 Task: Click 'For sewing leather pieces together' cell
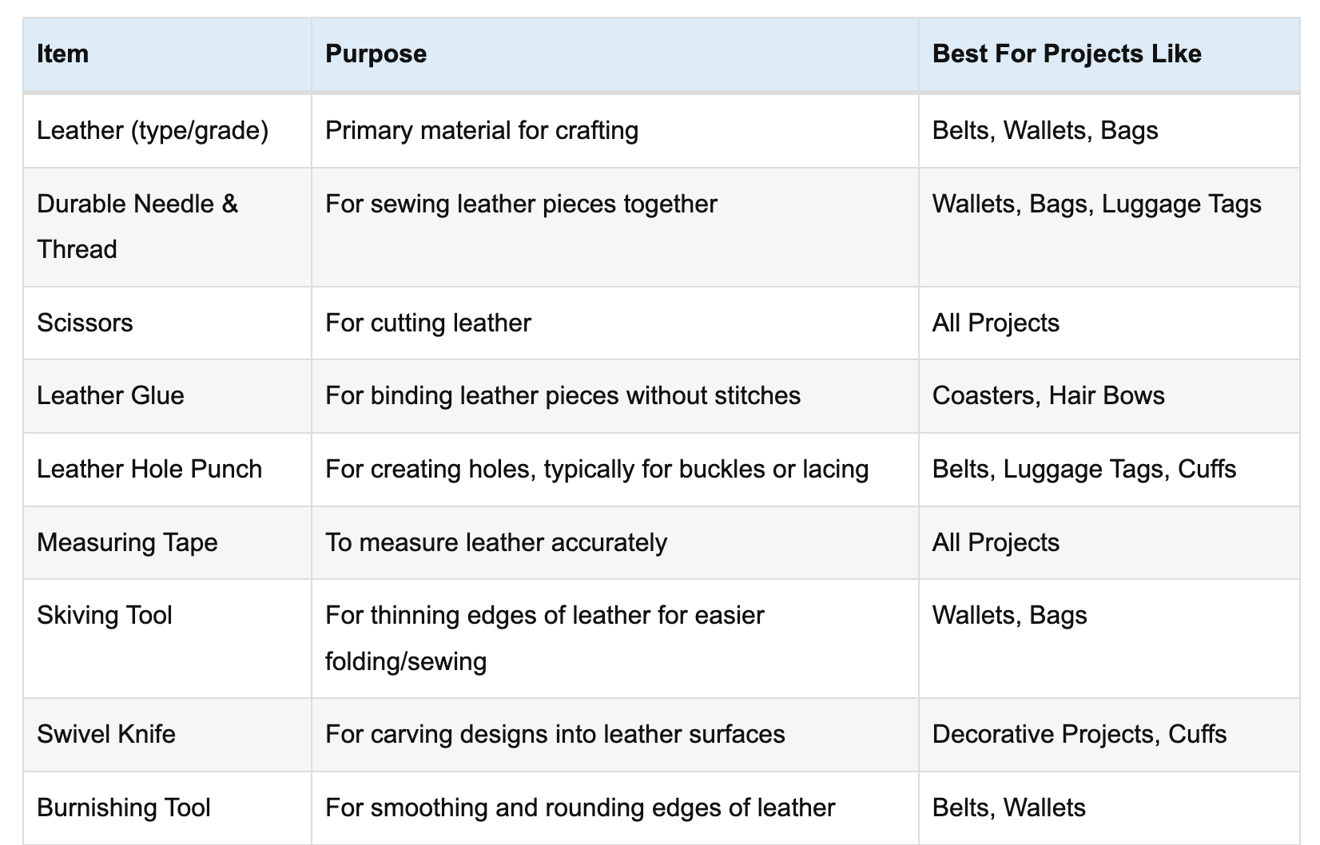coord(615,227)
